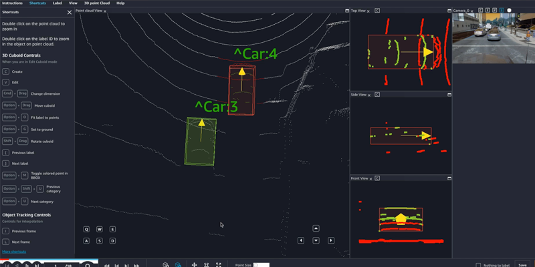535x267 pixels.
Task: Click the Save button
Action: click(522, 264)
